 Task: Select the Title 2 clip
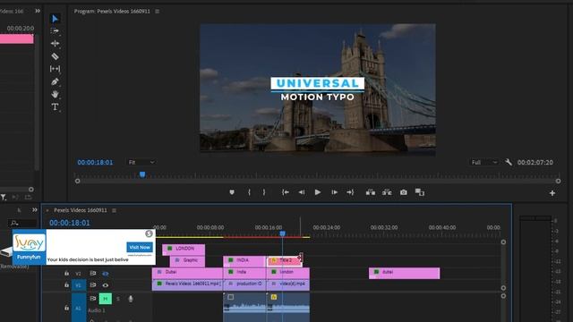(285, 261)
